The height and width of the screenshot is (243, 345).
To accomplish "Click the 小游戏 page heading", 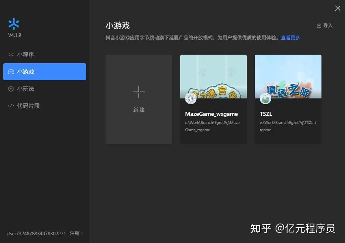I will (118, 26).
